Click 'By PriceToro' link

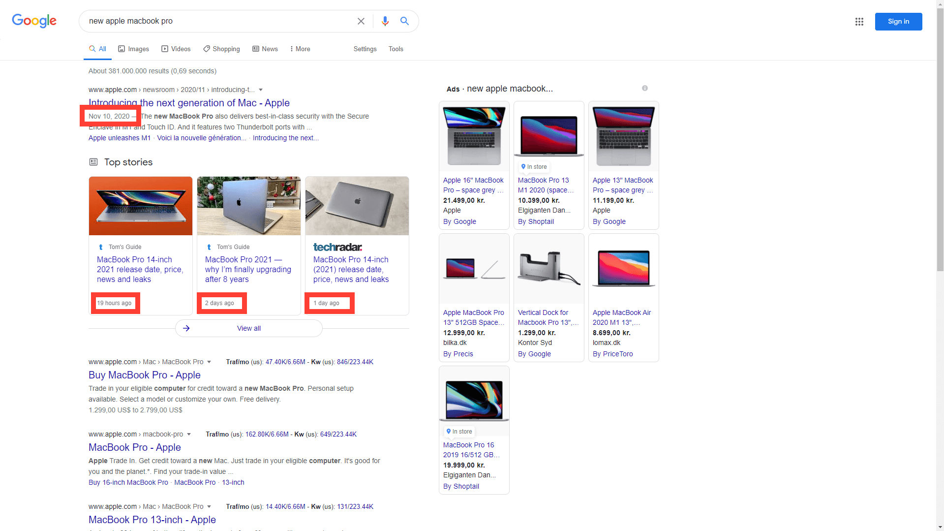613,354
